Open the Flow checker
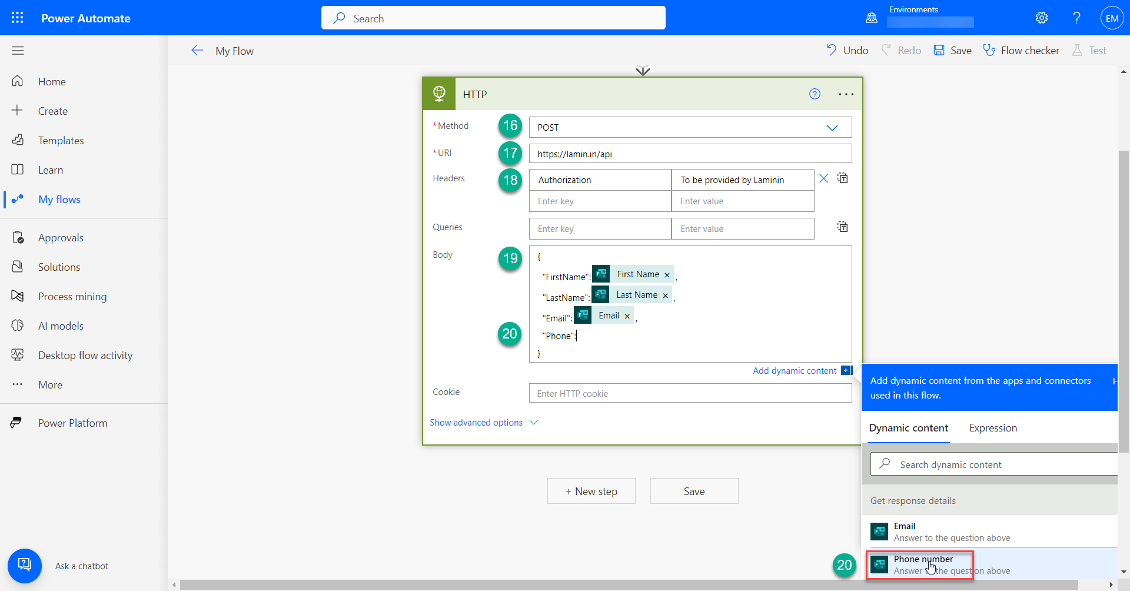Image resolution: width=1130 pixels, height=591 pixels. [1021, 51]
